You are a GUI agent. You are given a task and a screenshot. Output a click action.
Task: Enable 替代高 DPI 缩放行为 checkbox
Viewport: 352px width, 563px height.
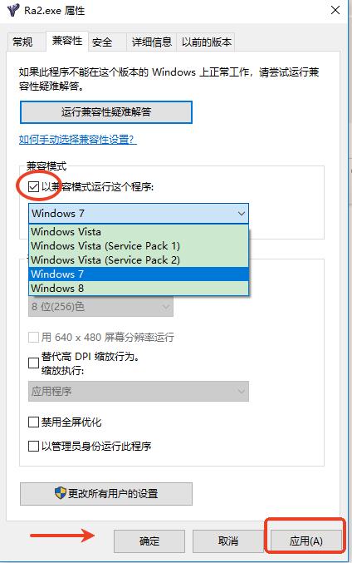coord(33,363)
